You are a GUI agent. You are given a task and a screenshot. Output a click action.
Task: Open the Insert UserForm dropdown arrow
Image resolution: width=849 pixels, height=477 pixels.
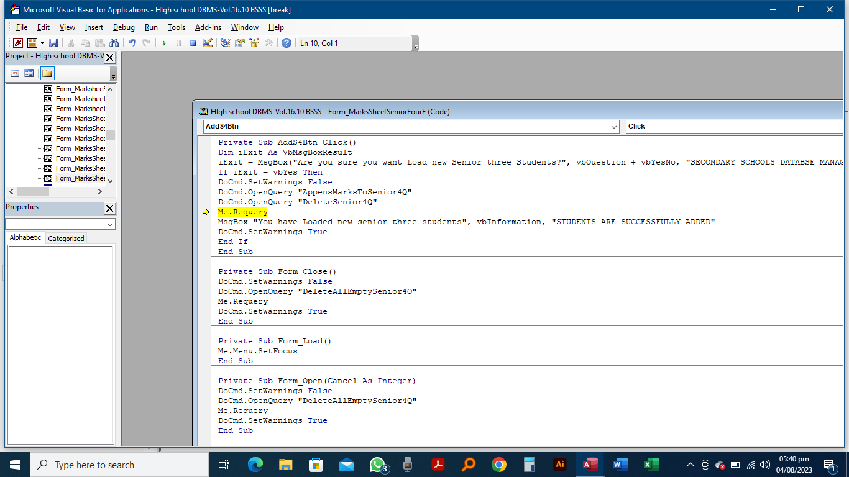[41, 42]
